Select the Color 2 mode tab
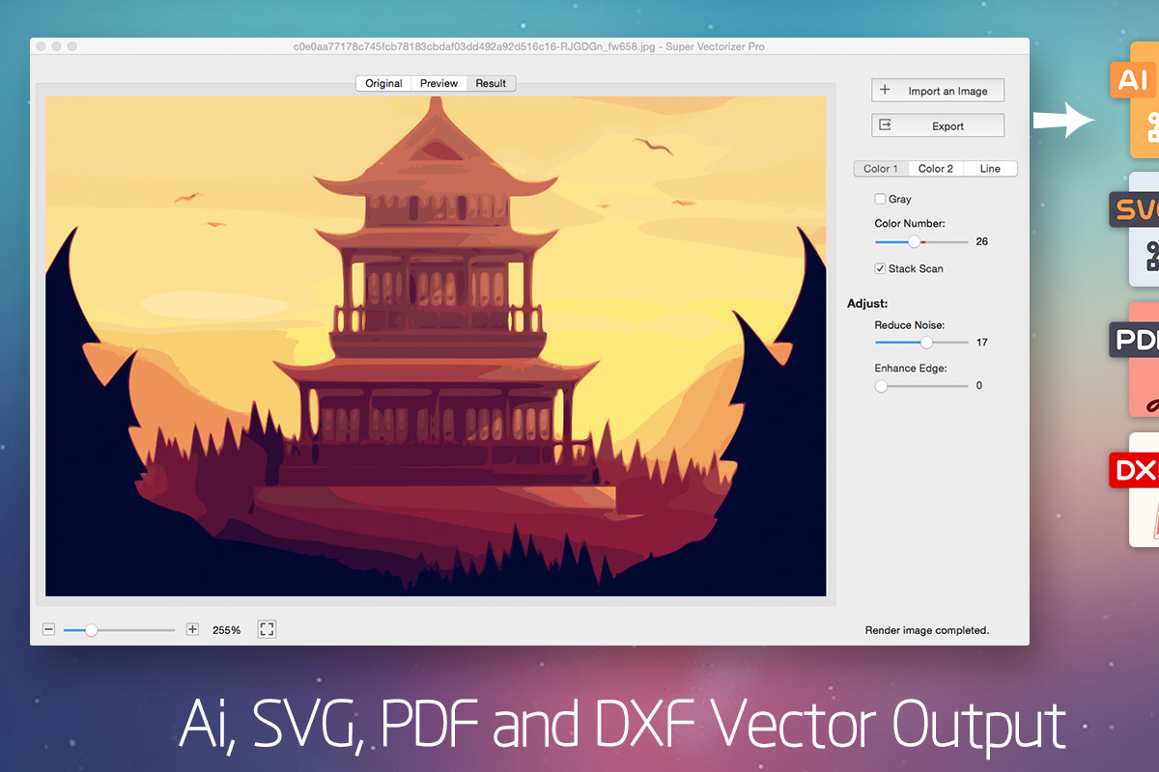Viewport: 1159px width, 772px height. pyautogui.click(x=935, y=168)
